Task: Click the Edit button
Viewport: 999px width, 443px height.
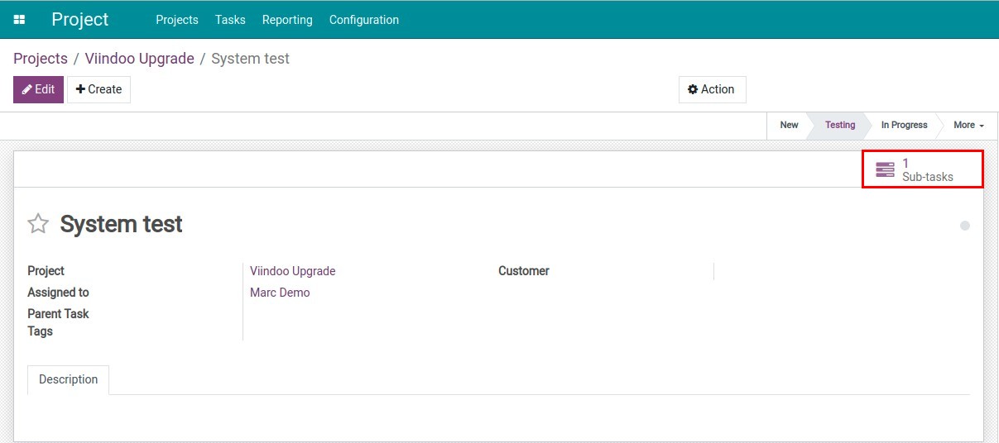Action: tap(38, 89)
